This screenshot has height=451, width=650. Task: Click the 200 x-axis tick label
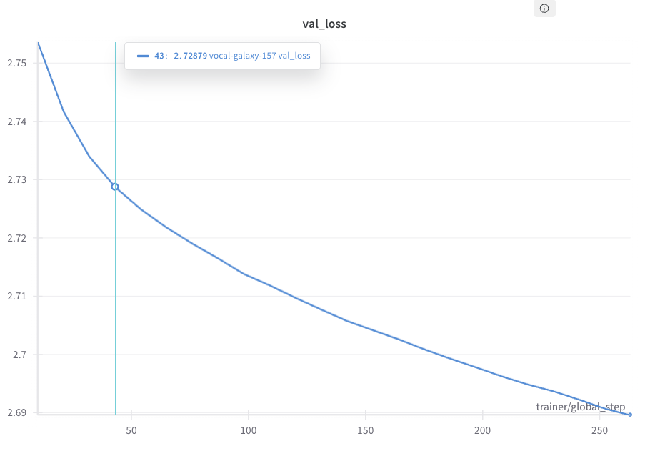tap(483, 431)
